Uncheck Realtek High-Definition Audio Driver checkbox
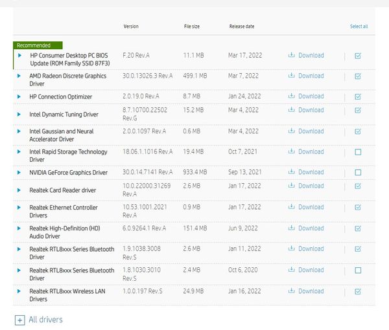 358,228
